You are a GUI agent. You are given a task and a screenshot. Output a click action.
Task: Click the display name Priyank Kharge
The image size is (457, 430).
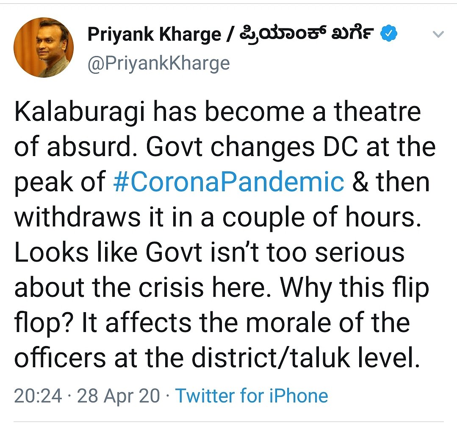click(x=154, y=35)
